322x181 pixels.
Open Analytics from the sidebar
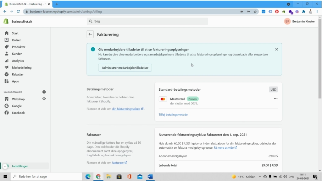15,61
